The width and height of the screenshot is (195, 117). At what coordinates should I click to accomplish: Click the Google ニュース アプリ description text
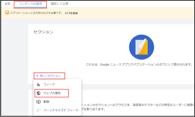139,65
